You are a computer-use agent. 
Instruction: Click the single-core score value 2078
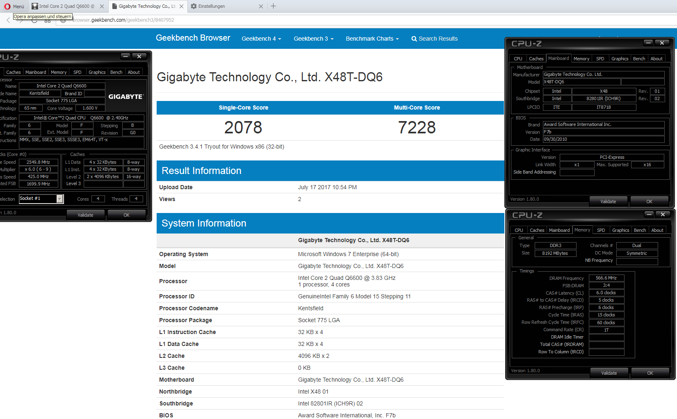(x=243, y=128)
